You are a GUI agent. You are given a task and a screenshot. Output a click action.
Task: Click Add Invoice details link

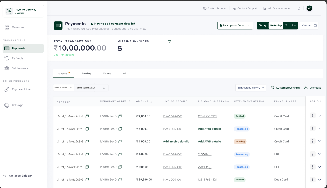coord(176,142)
